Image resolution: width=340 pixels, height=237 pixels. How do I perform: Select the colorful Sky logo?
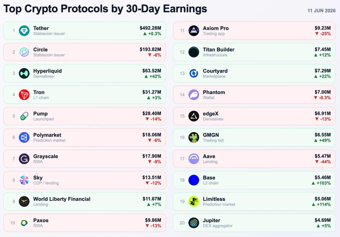[24, 180]
